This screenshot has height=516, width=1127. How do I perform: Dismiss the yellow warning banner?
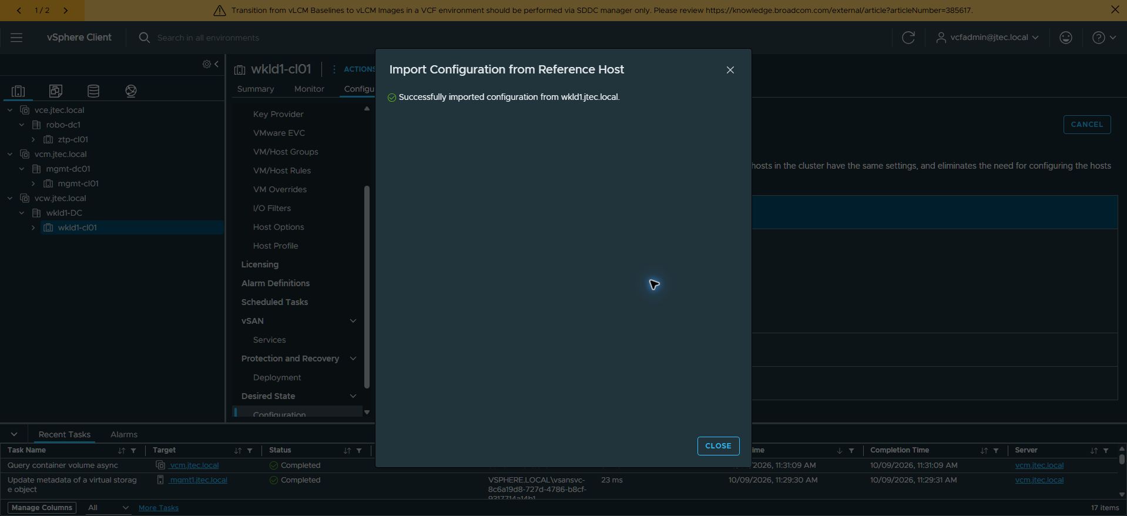tap(1115, 10)
